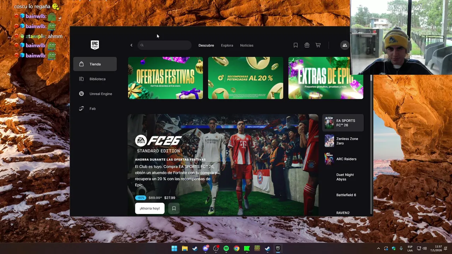Viewport: 452px width, 254px height.
Task: Open the shopping cart icon
Action: tap(318, 45)
